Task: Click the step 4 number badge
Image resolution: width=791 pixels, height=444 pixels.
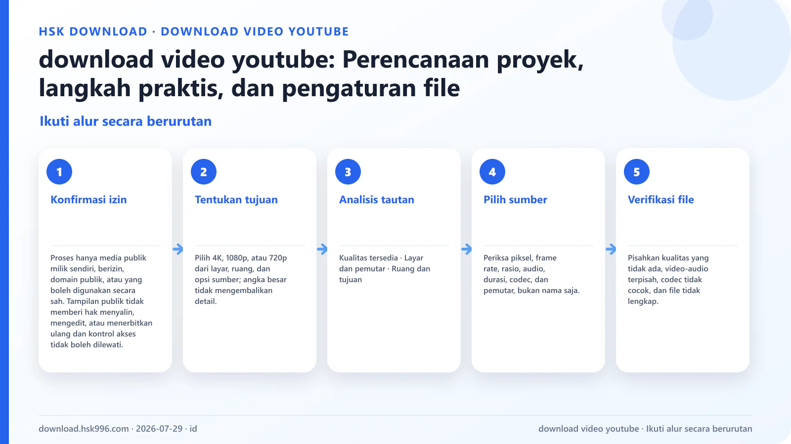Action: [492, 172]
